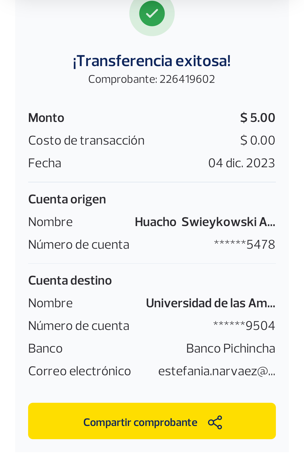Tap destination account number ending 9504
This screenshot has width=304, height=464.
click(x=244, y=326)
